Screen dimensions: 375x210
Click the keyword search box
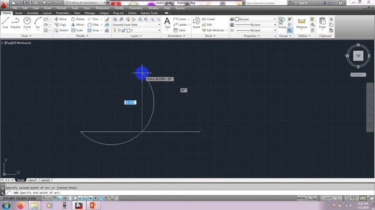click(266, 3)
